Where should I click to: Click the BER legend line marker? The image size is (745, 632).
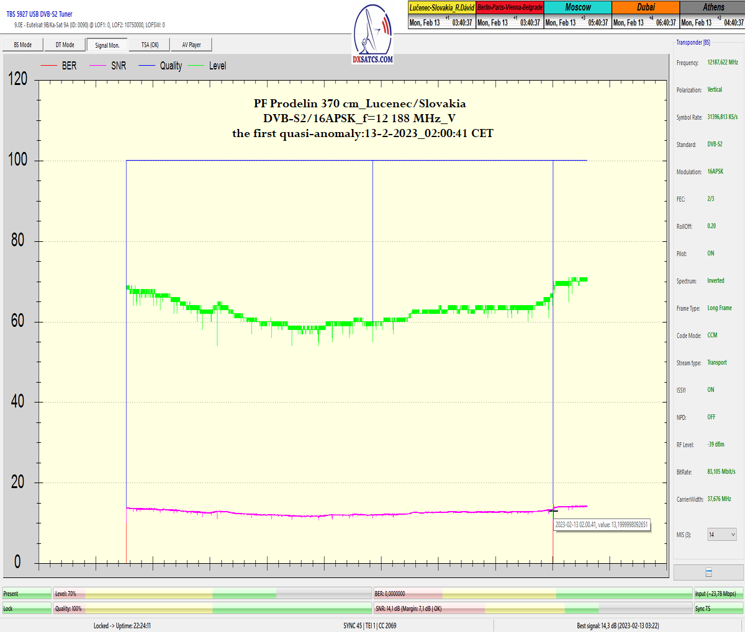point(49,66)
